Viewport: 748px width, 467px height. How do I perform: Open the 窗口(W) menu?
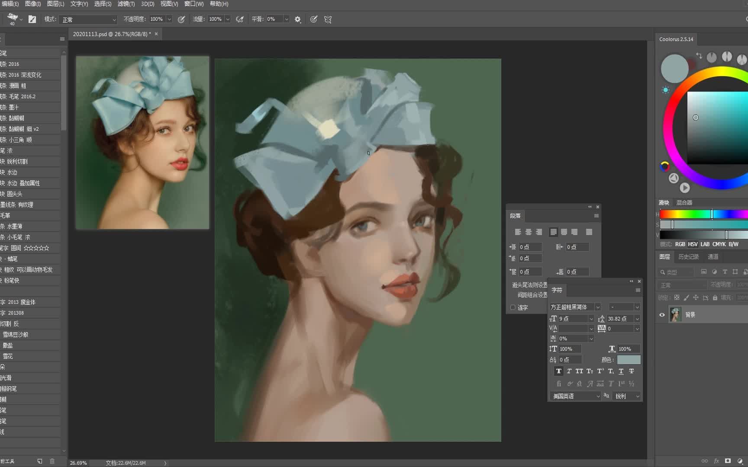click(x=193, y=4)
